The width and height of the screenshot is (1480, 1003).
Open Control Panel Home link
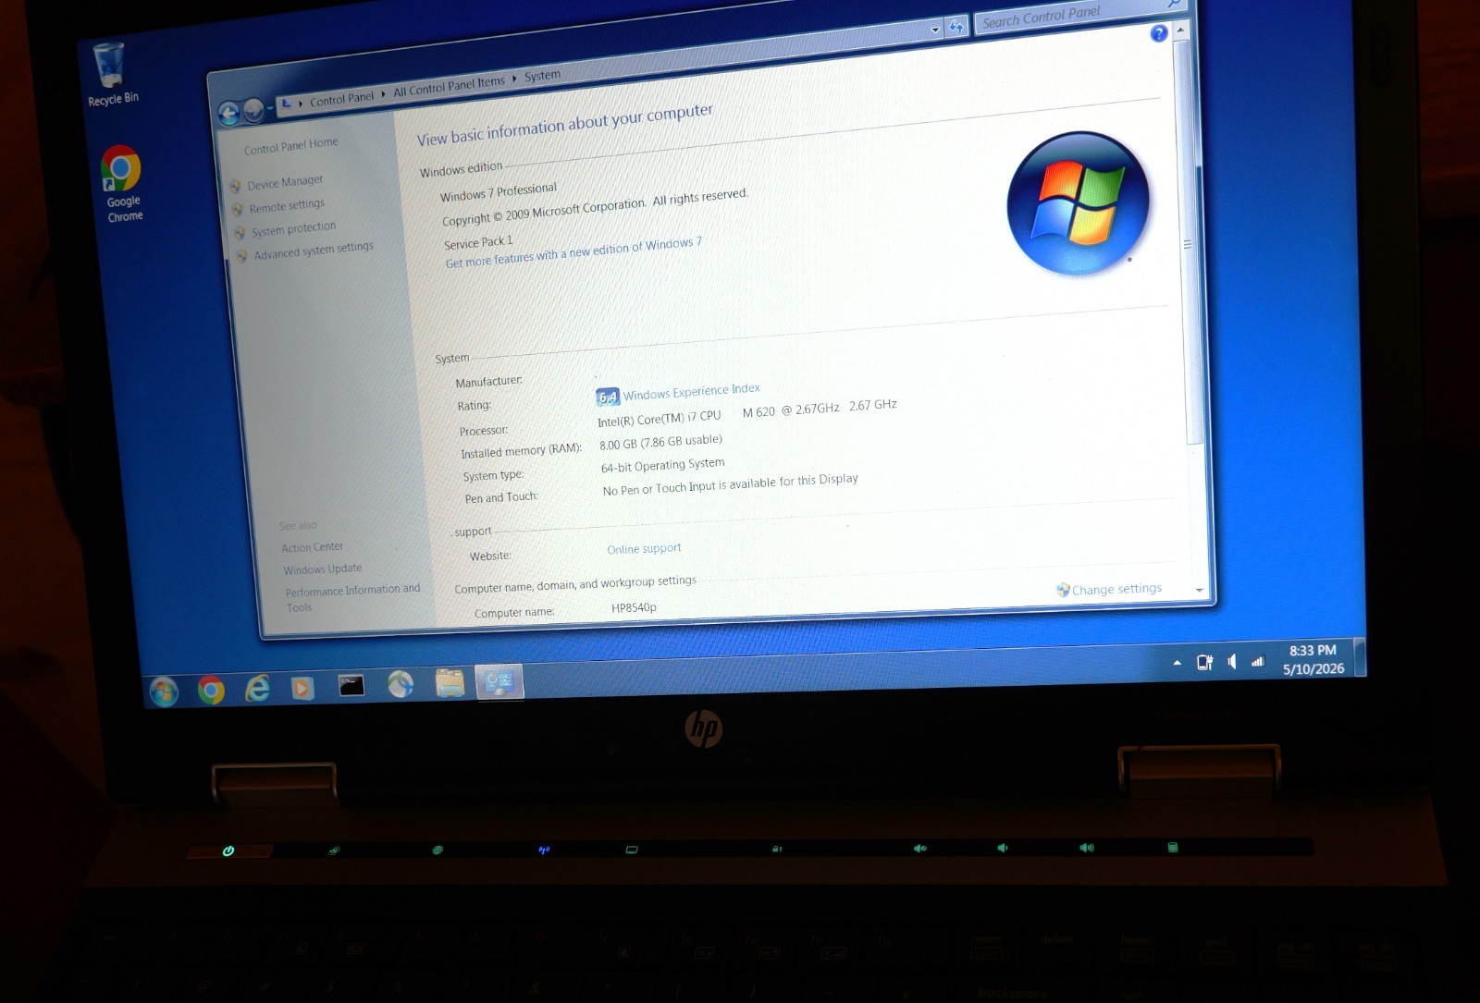[290, 146]
